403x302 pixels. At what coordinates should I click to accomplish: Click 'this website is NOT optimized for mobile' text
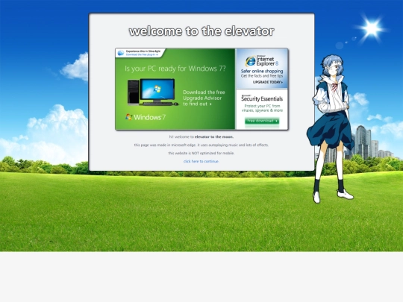pyautogui.click(x=201, y=153)
